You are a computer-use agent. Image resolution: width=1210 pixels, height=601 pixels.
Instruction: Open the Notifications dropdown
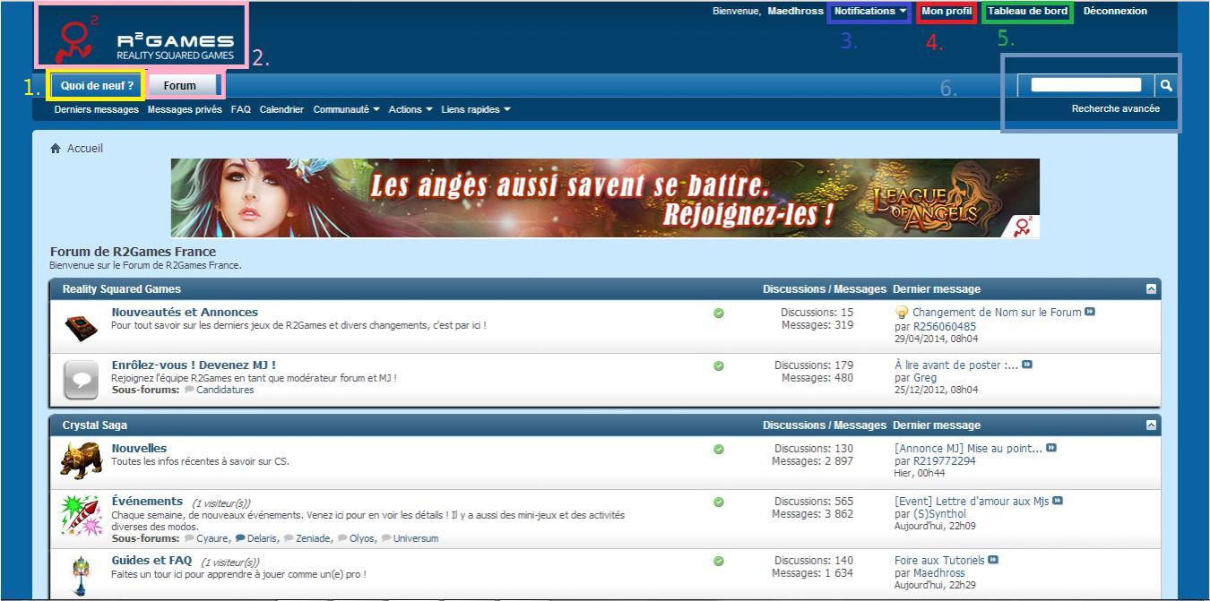[869, 12]
